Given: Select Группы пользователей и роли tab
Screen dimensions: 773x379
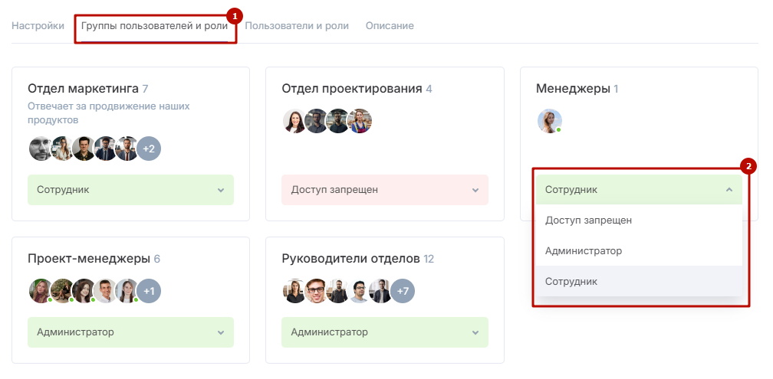Looking at the screenshot, I should (x=154, y=26).
